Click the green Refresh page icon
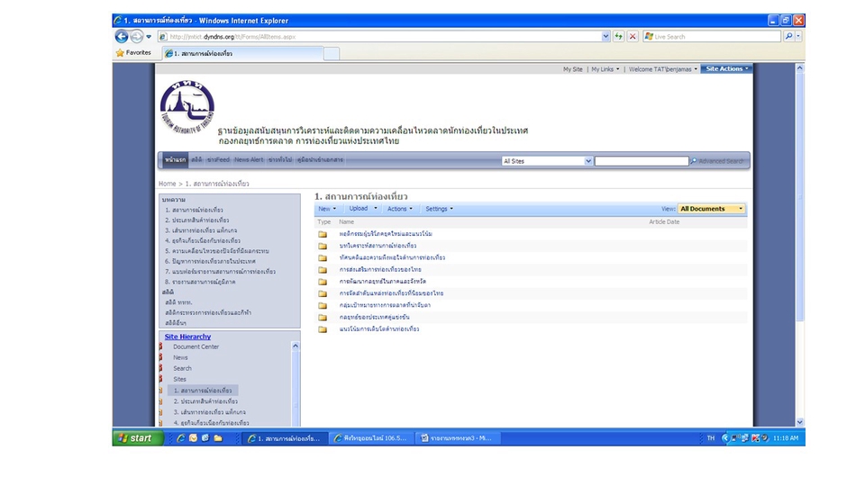The image size is (865, 486). [x=618, y=36]
